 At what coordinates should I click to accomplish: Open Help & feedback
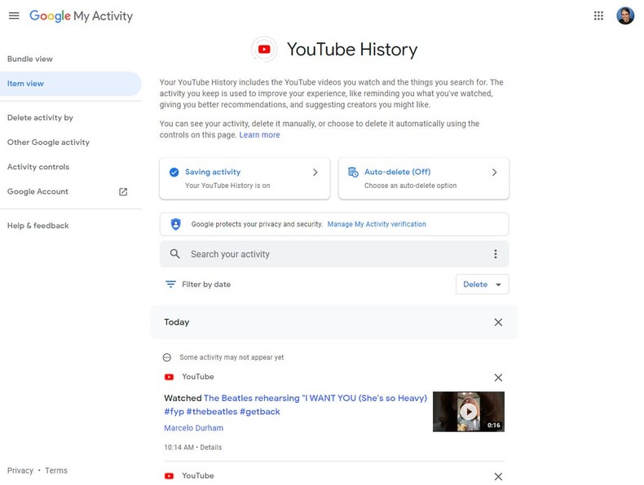tap(38, 225)
